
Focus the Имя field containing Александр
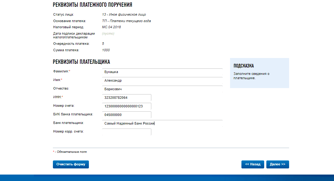(162, 81)
